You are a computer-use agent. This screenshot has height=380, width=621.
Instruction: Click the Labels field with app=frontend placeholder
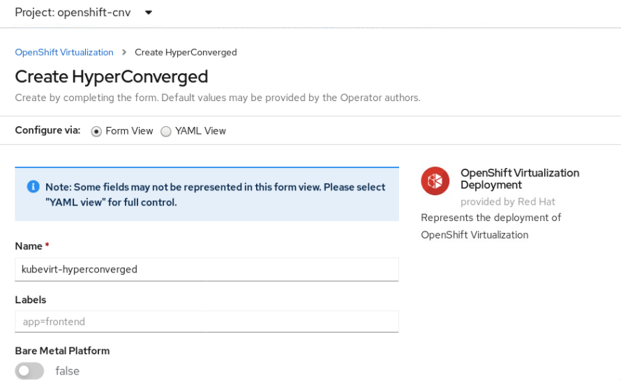click(207, 321)
